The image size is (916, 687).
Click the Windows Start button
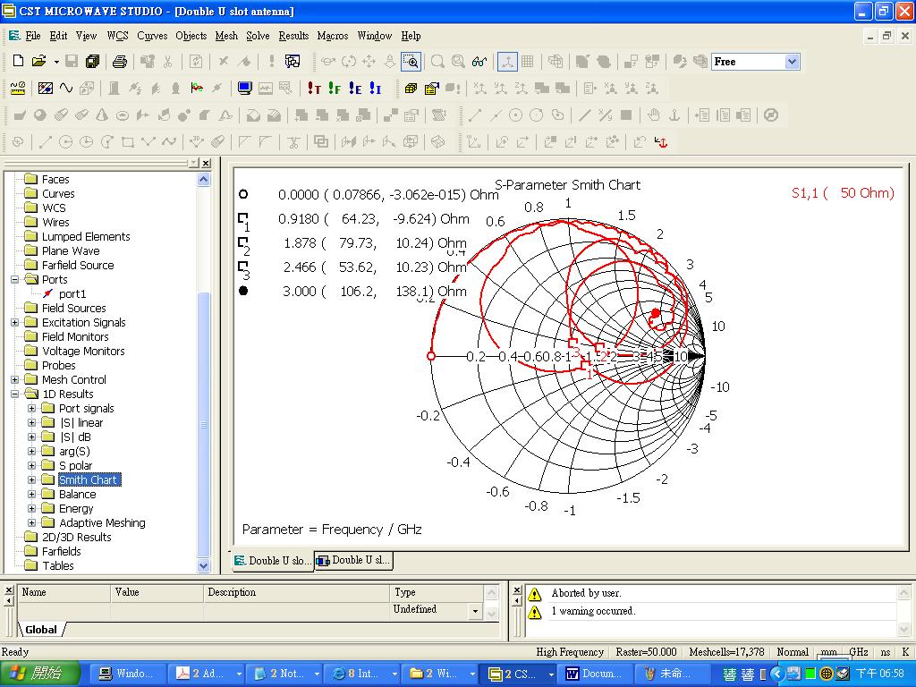[x=39, y=674]
